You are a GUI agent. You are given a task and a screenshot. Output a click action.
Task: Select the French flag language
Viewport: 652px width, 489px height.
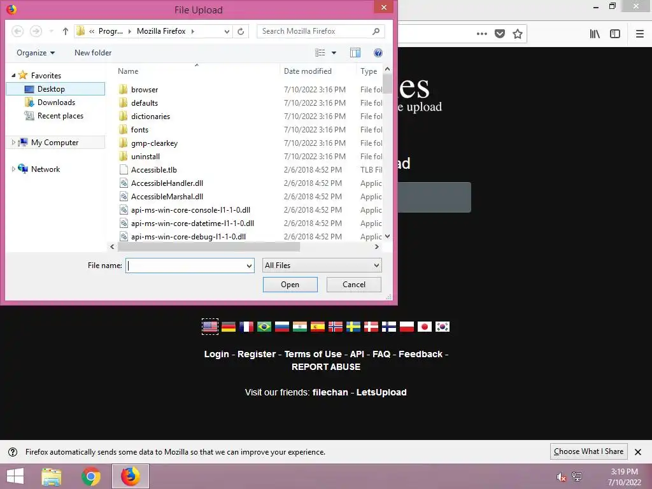point(246,327)
